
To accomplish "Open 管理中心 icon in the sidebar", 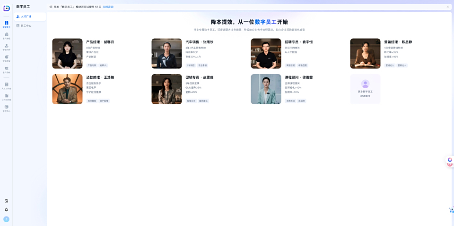I will 6,108.
